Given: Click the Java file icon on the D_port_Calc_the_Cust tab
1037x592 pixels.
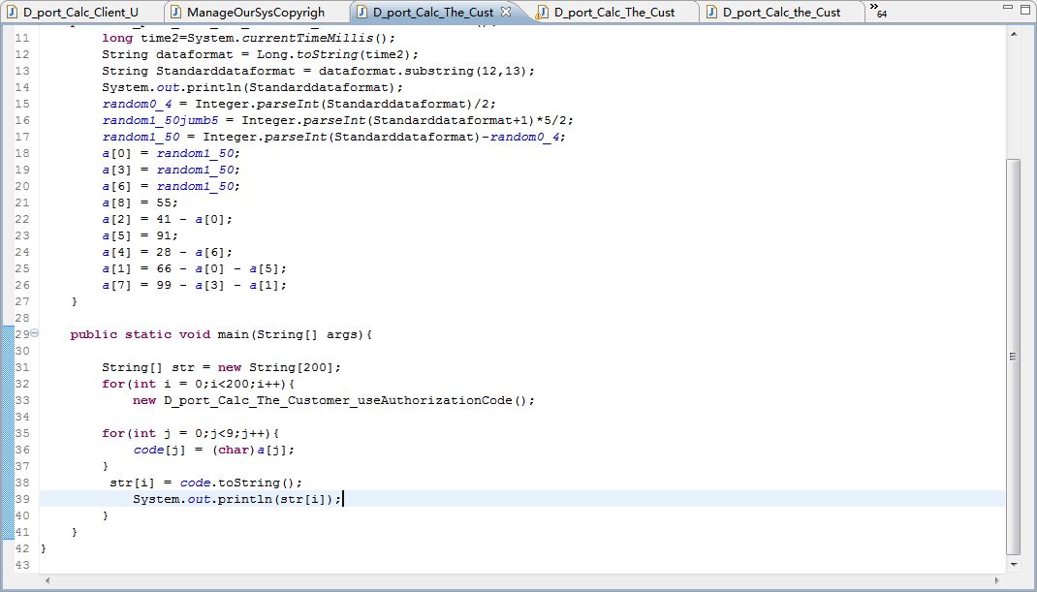Looking at the screenshot, I should (711, 12).
